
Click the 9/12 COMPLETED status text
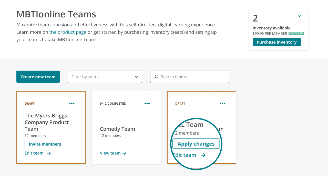coord(113,104)
